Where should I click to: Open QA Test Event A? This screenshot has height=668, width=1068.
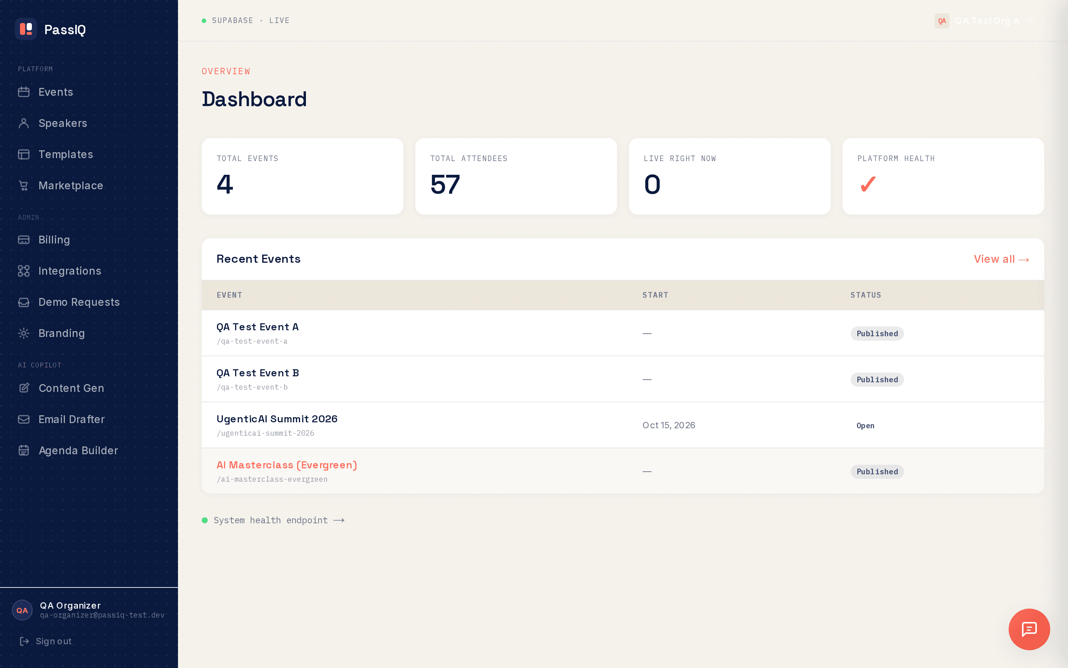coord(257,327)
